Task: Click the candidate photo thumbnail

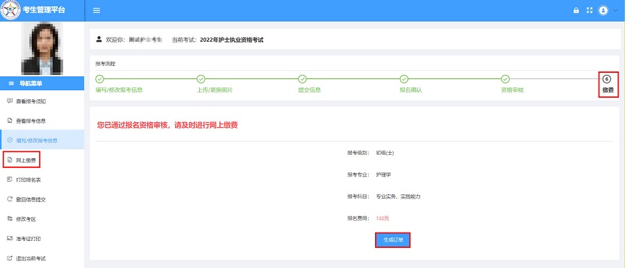Action: (x=42, y=49)
